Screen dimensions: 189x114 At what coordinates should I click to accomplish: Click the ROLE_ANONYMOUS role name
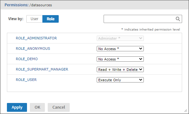click(x=33, y=48)
